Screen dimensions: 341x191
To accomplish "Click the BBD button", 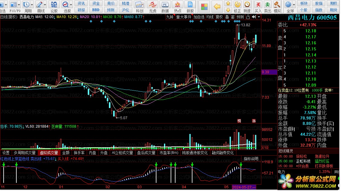I will [x=96, y=10].
